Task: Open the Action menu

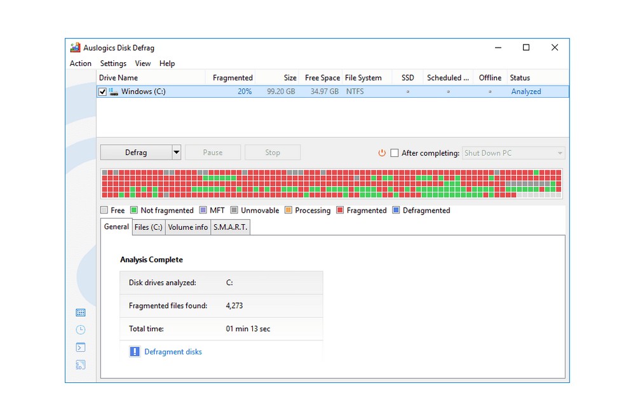Action: 81,64
